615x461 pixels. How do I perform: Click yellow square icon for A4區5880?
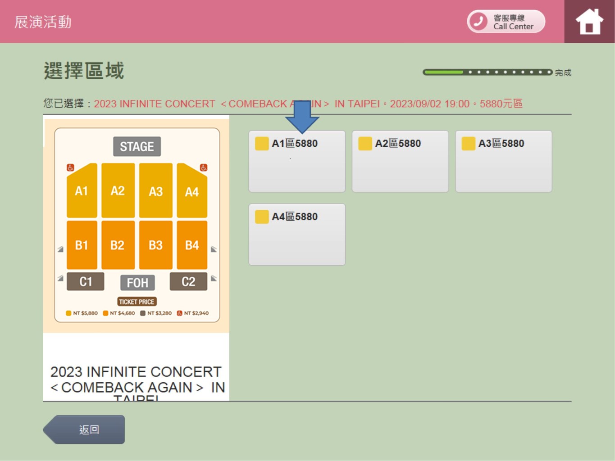[262, 217]
